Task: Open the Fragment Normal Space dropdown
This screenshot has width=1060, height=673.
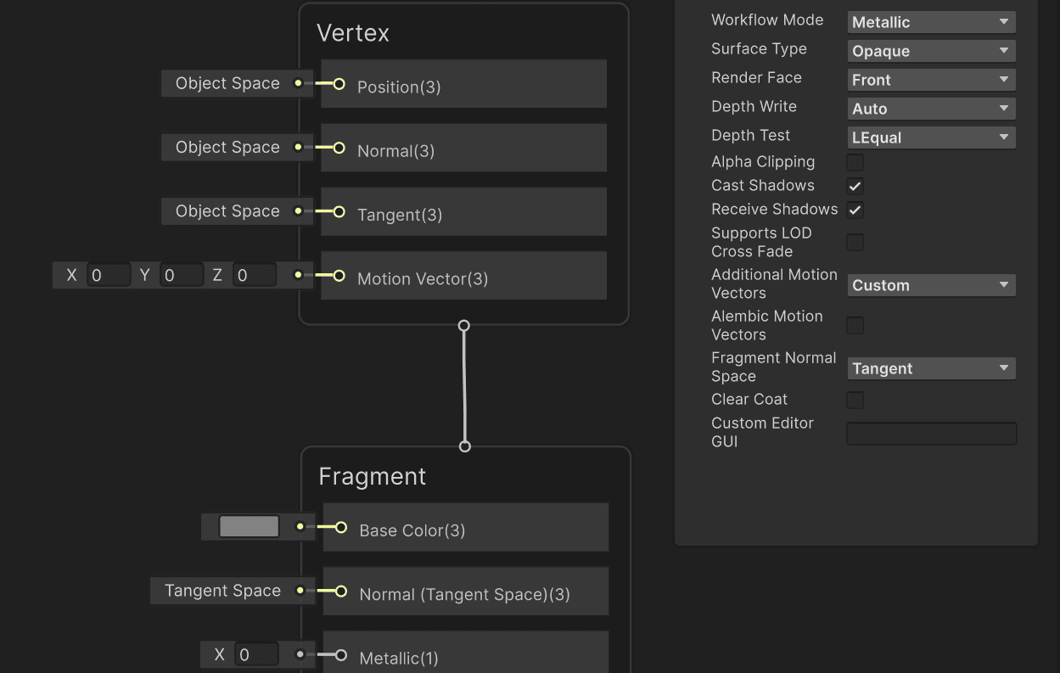Action: 930,367
